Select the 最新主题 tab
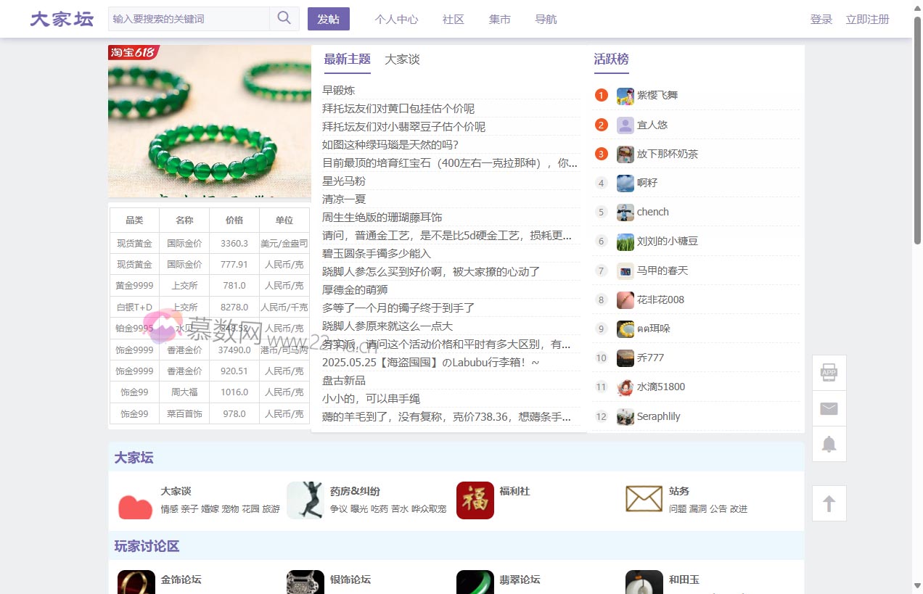Screen dimensions: 923x594 [x=347, y=59]
